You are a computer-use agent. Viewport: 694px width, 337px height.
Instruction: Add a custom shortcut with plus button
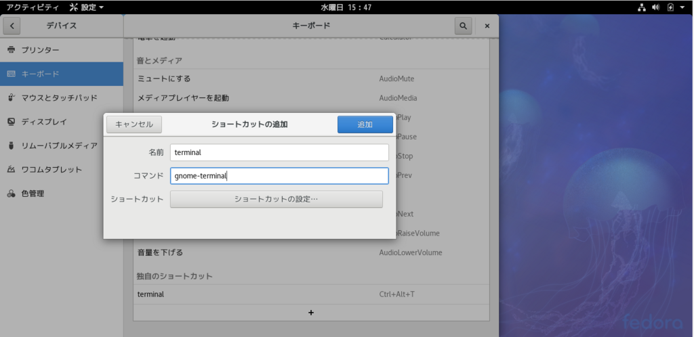coord(311,313)
